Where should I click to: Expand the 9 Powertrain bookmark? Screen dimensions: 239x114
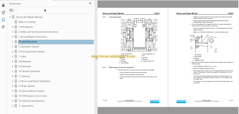point(12,66)
